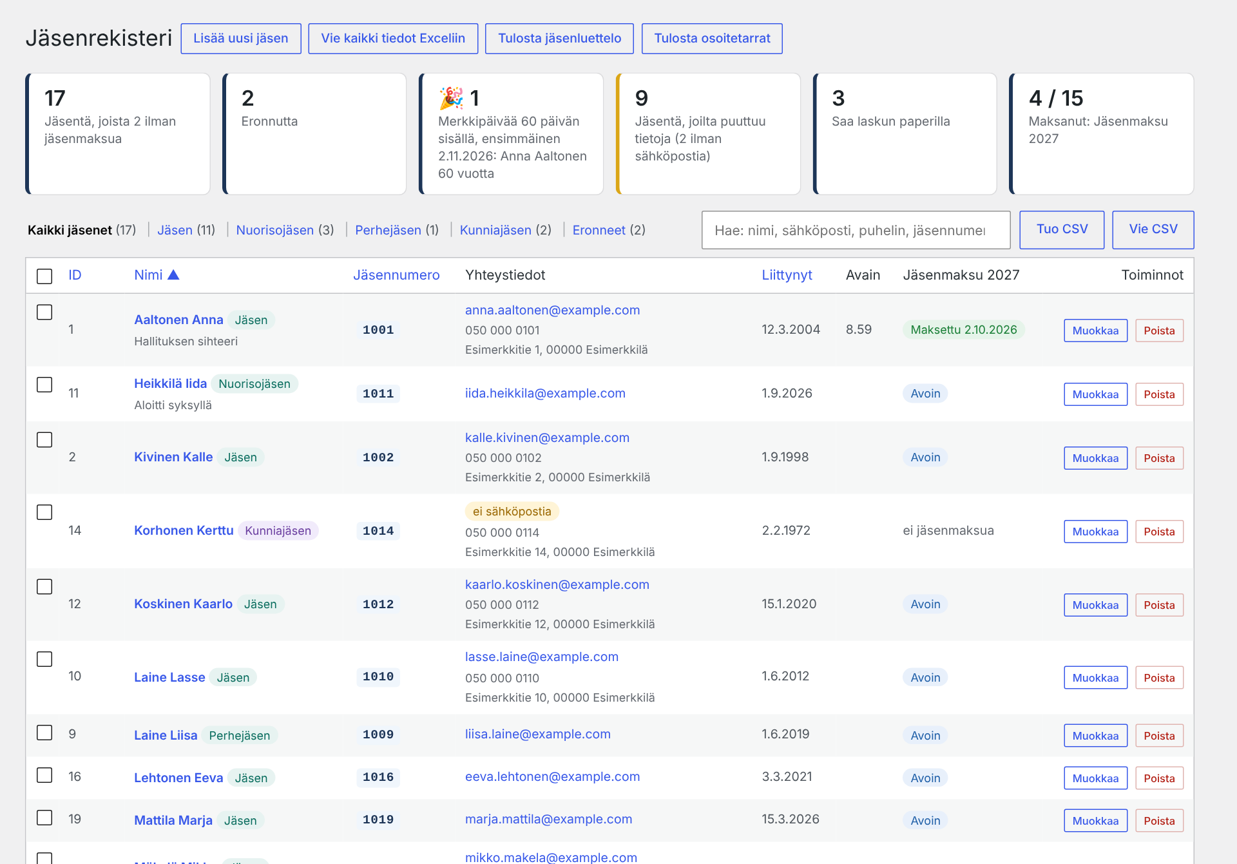
Task: Show Perhejäsen members
Action: pos(397,230)
